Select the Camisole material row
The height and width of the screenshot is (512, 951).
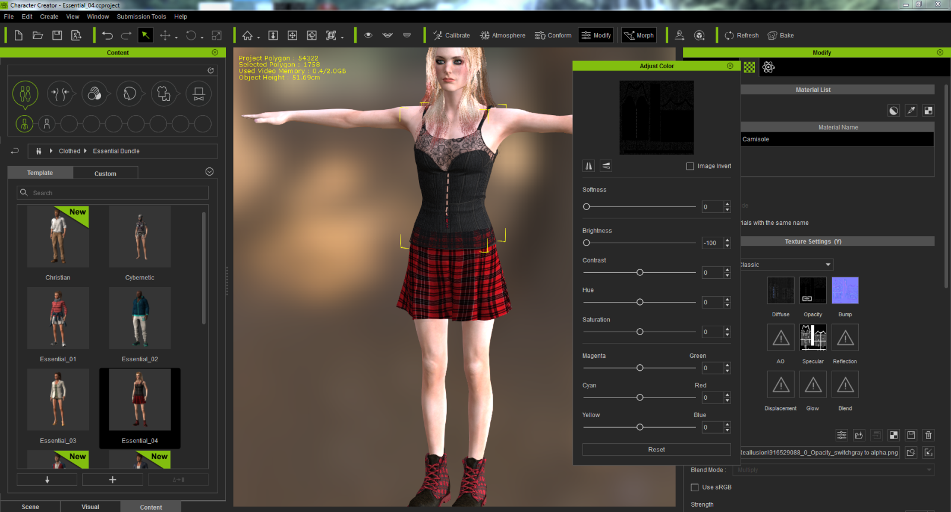(x=837, y=139)
